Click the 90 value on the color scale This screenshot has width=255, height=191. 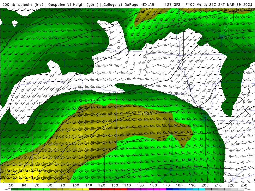(x=63, y=185)
